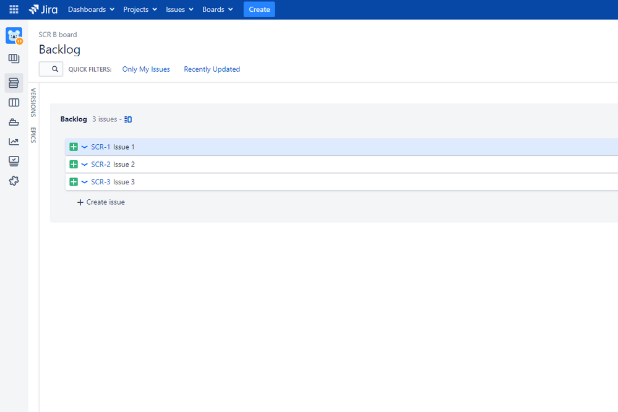Go to Jira home via logo
This screenshot has width=618, height=412.
click(43, 9)
